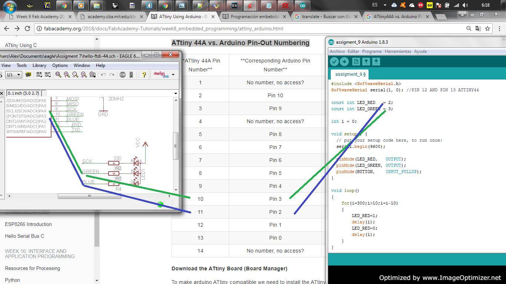
Task: Open ESP8266 Introduction sidebar link
Action: click(28, 224)
